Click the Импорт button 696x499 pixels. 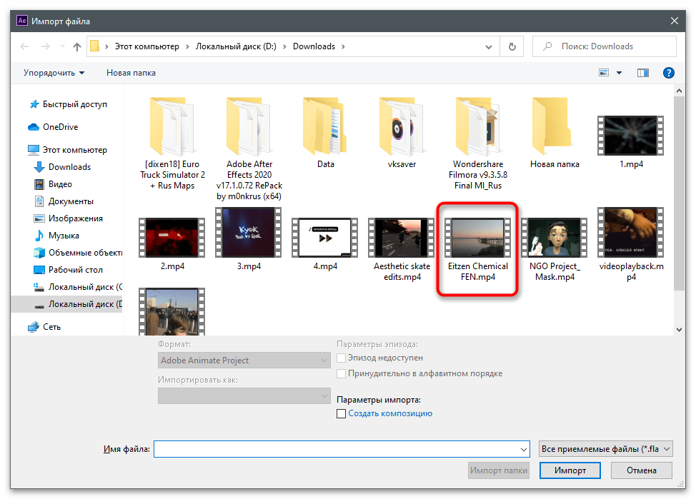570,470
